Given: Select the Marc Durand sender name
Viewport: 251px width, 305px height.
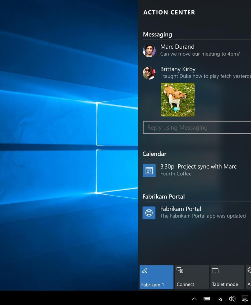Looking at the screenshot, I should tap(177, 47).
